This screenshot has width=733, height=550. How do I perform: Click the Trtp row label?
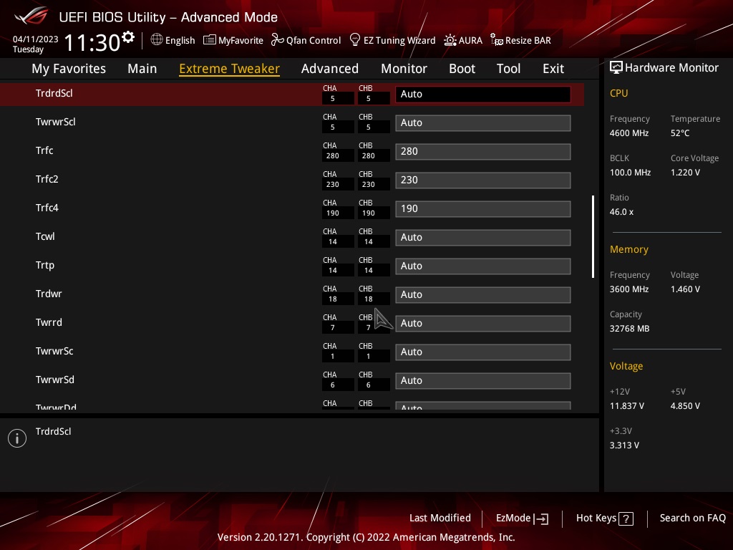[45, 265]
